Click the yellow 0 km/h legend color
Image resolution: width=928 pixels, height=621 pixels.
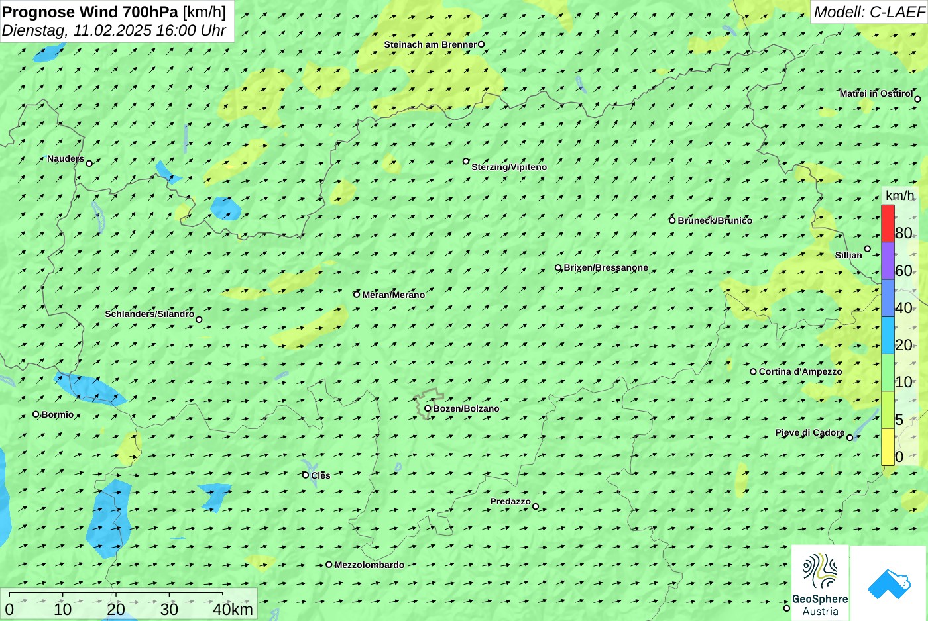click(x=888, y=447)
